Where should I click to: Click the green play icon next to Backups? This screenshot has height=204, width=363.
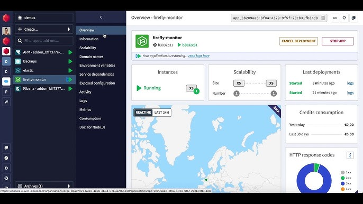pos(70,61)
